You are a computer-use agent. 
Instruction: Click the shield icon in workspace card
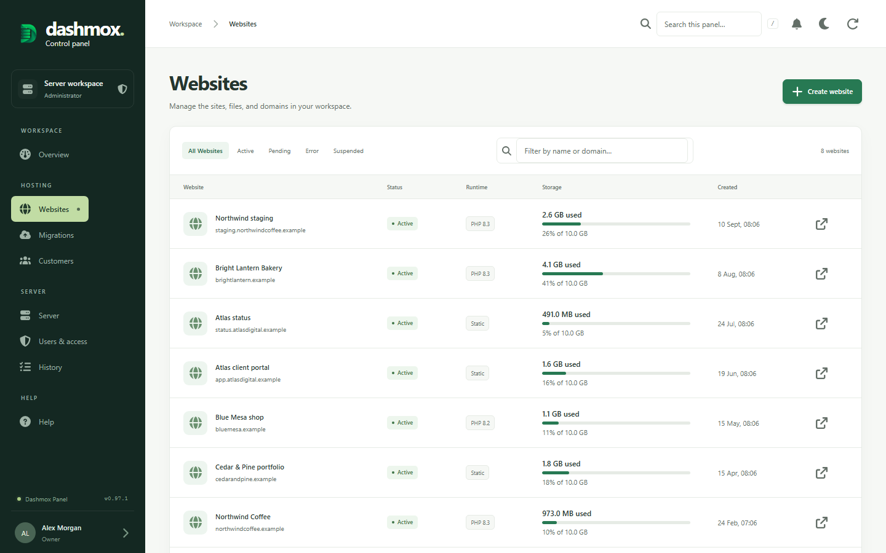[122, 89]
